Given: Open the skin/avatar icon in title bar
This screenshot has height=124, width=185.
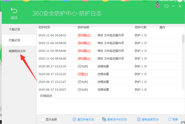Looking at the screenshot, I should pos(157,5).
